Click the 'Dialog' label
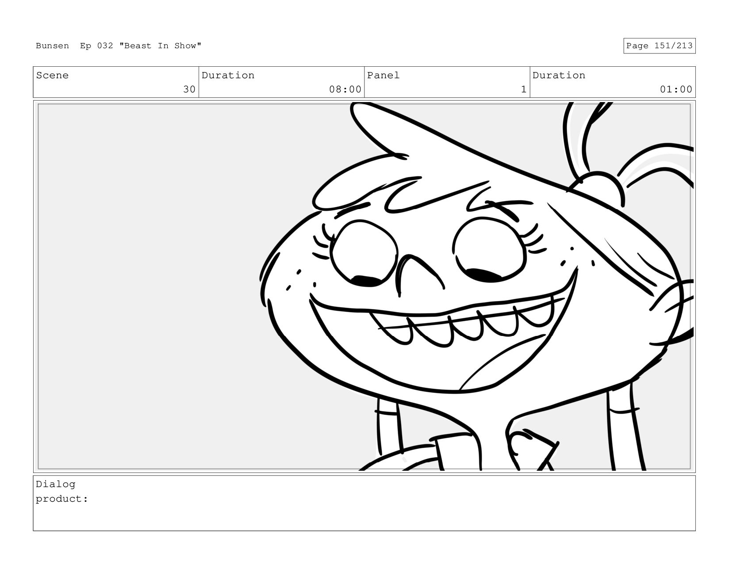The image size is (729, 564). [x=56, y=484]
